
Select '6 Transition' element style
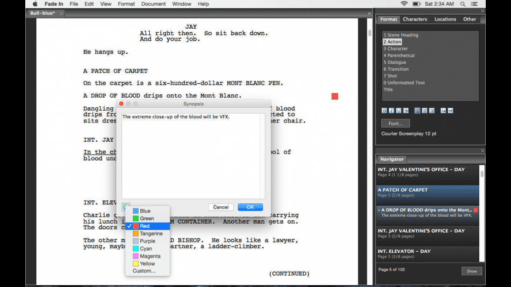point(396,69)
